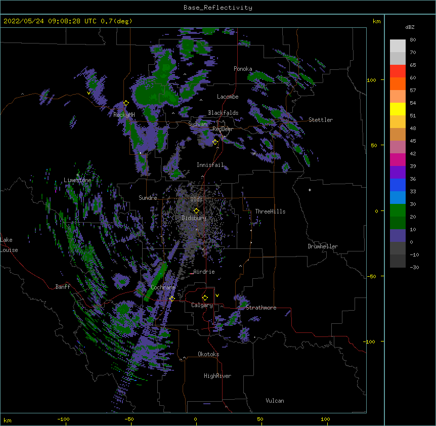The height and width of the screenshot is (426, 436).
Task: Click the Airdrie label
Action: point(204,272)
